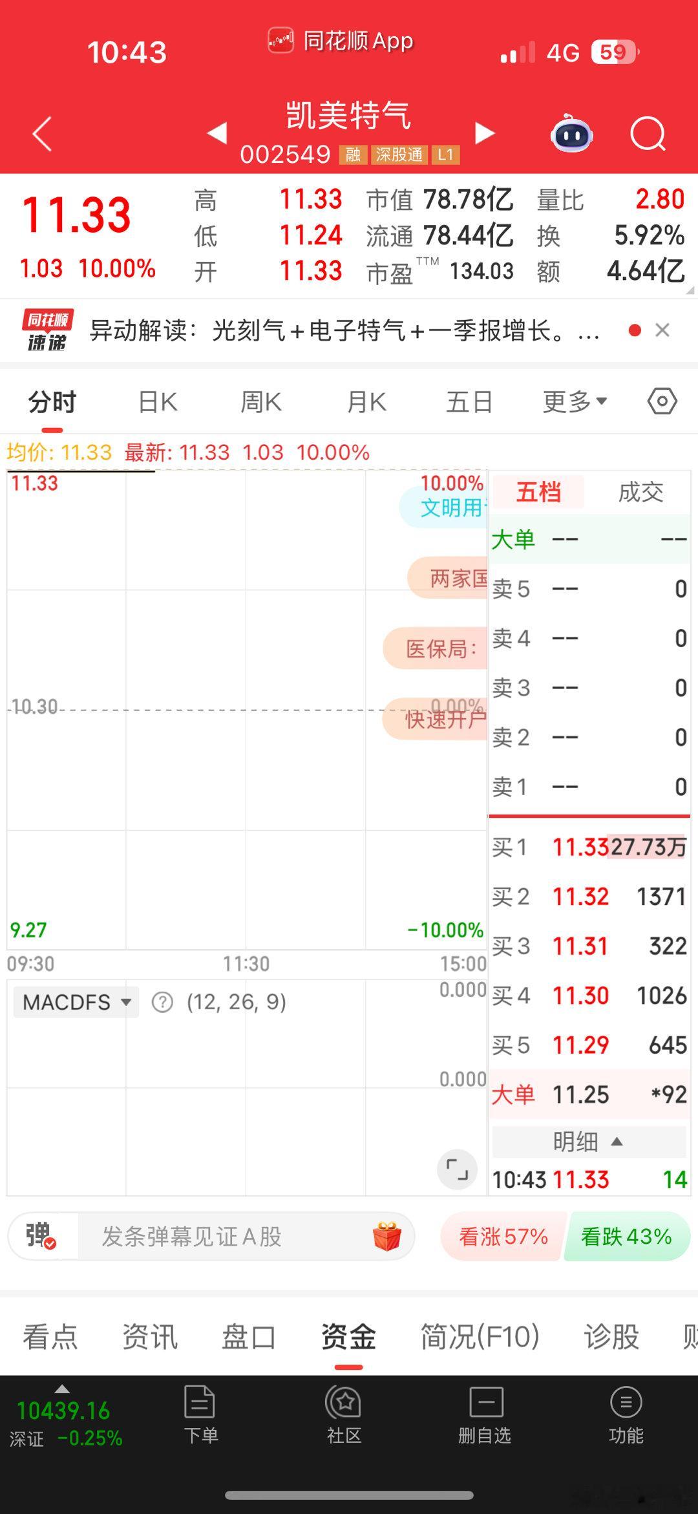Tap the 深股通 badge

click(x=399, y=155)
